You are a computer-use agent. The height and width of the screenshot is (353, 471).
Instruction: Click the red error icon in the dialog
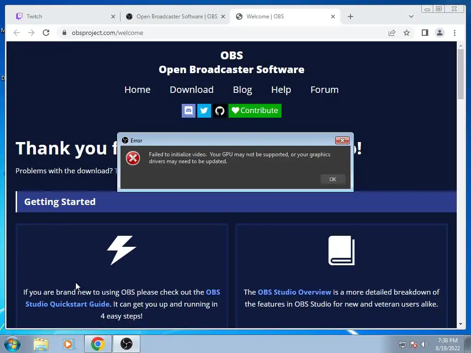point(133,158)
